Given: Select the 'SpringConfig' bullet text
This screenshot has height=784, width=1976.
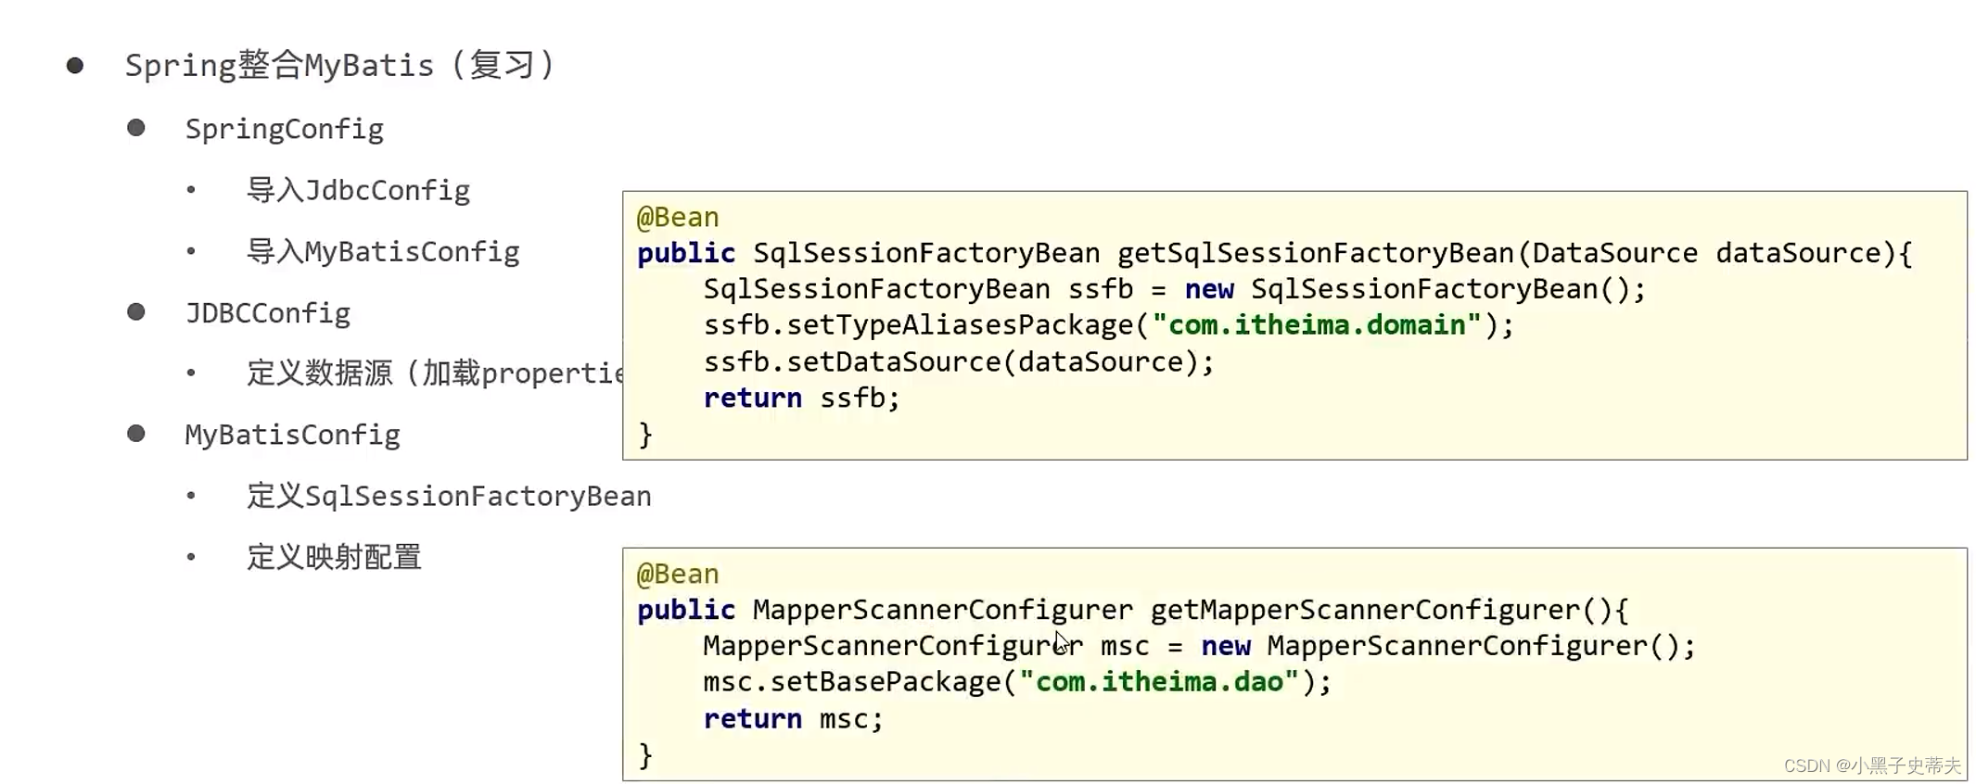Looking at the screenshot, I should (284, 129).
